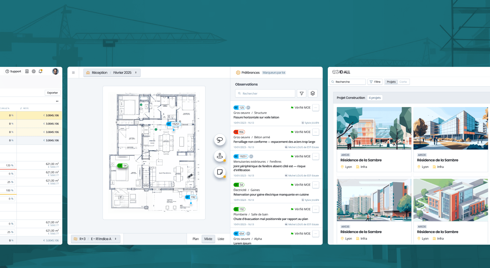
Task: Open the notifications bell
Action: point(40,71)
